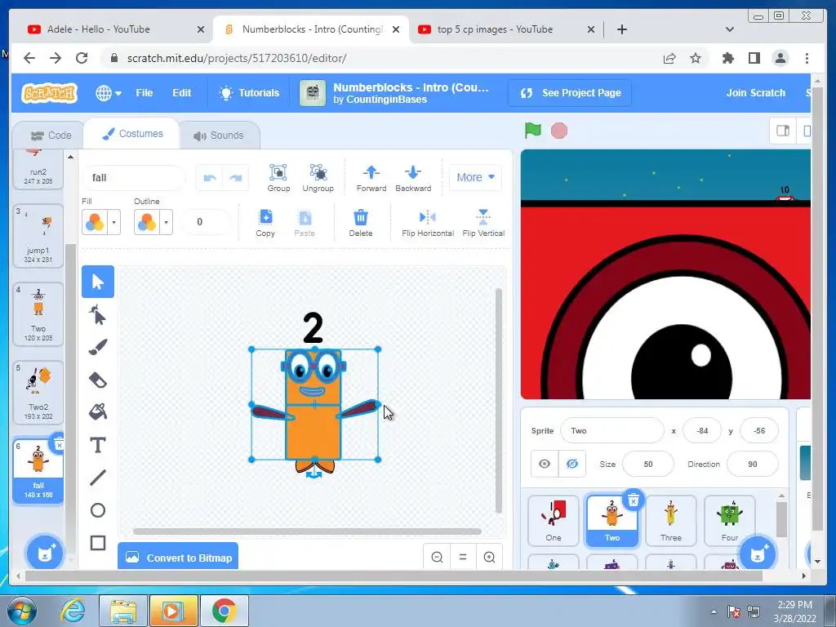Select the Text tool

98,445
